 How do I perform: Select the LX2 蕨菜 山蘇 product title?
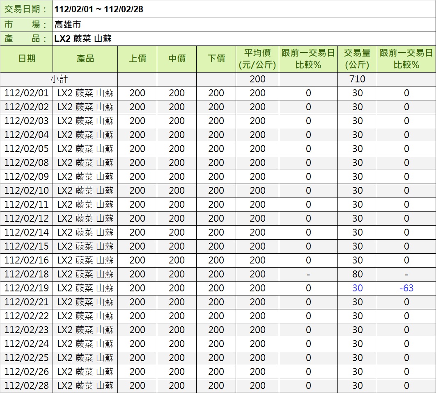tap(83, 39)
